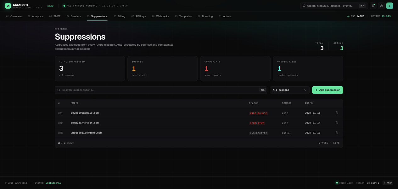Open the Complaints stat card

[x=235, y=69]
